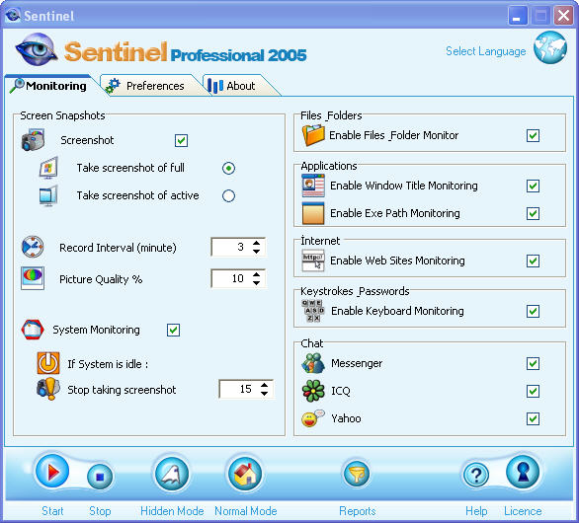Click the Reports text label
Screen dimensions: 579x523
pos(357,511)
